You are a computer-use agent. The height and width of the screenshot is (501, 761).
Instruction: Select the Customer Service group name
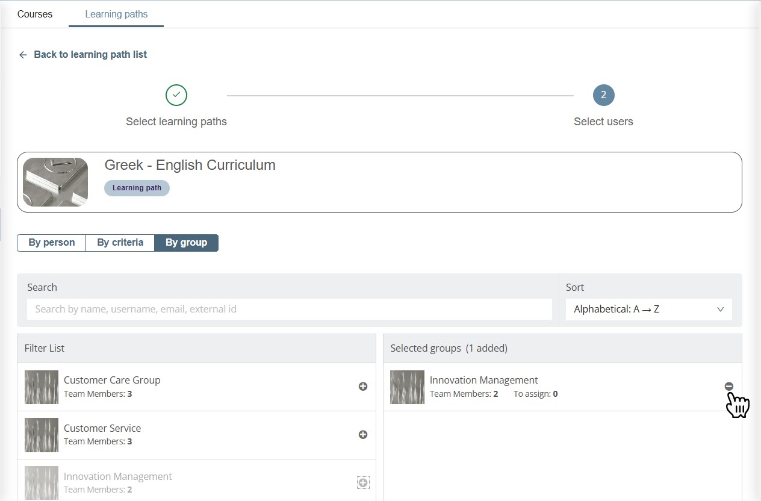point(102,428)
